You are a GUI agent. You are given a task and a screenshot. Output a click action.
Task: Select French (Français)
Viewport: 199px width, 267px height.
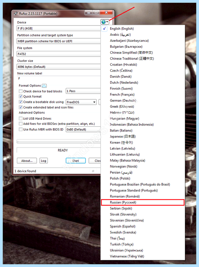tap(143, 94)
